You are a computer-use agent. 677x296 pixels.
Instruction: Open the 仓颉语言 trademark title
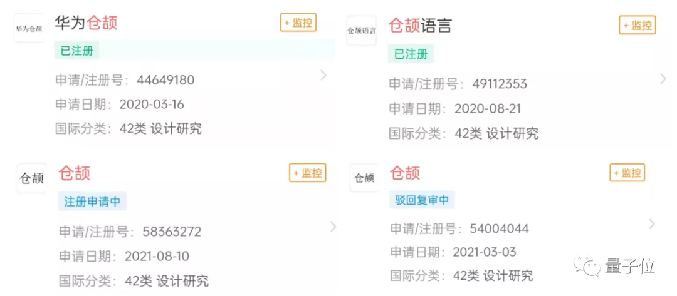(420, 25)
